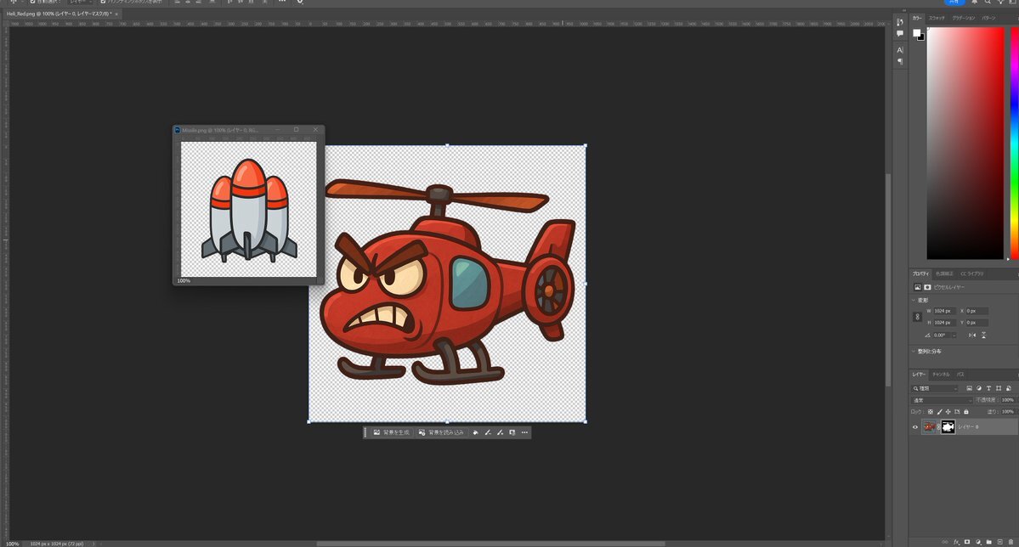The width and height of the screenshot is (1019, 547).
Task: Filter layers by pixel layers icon
Action: pos(969,388)
